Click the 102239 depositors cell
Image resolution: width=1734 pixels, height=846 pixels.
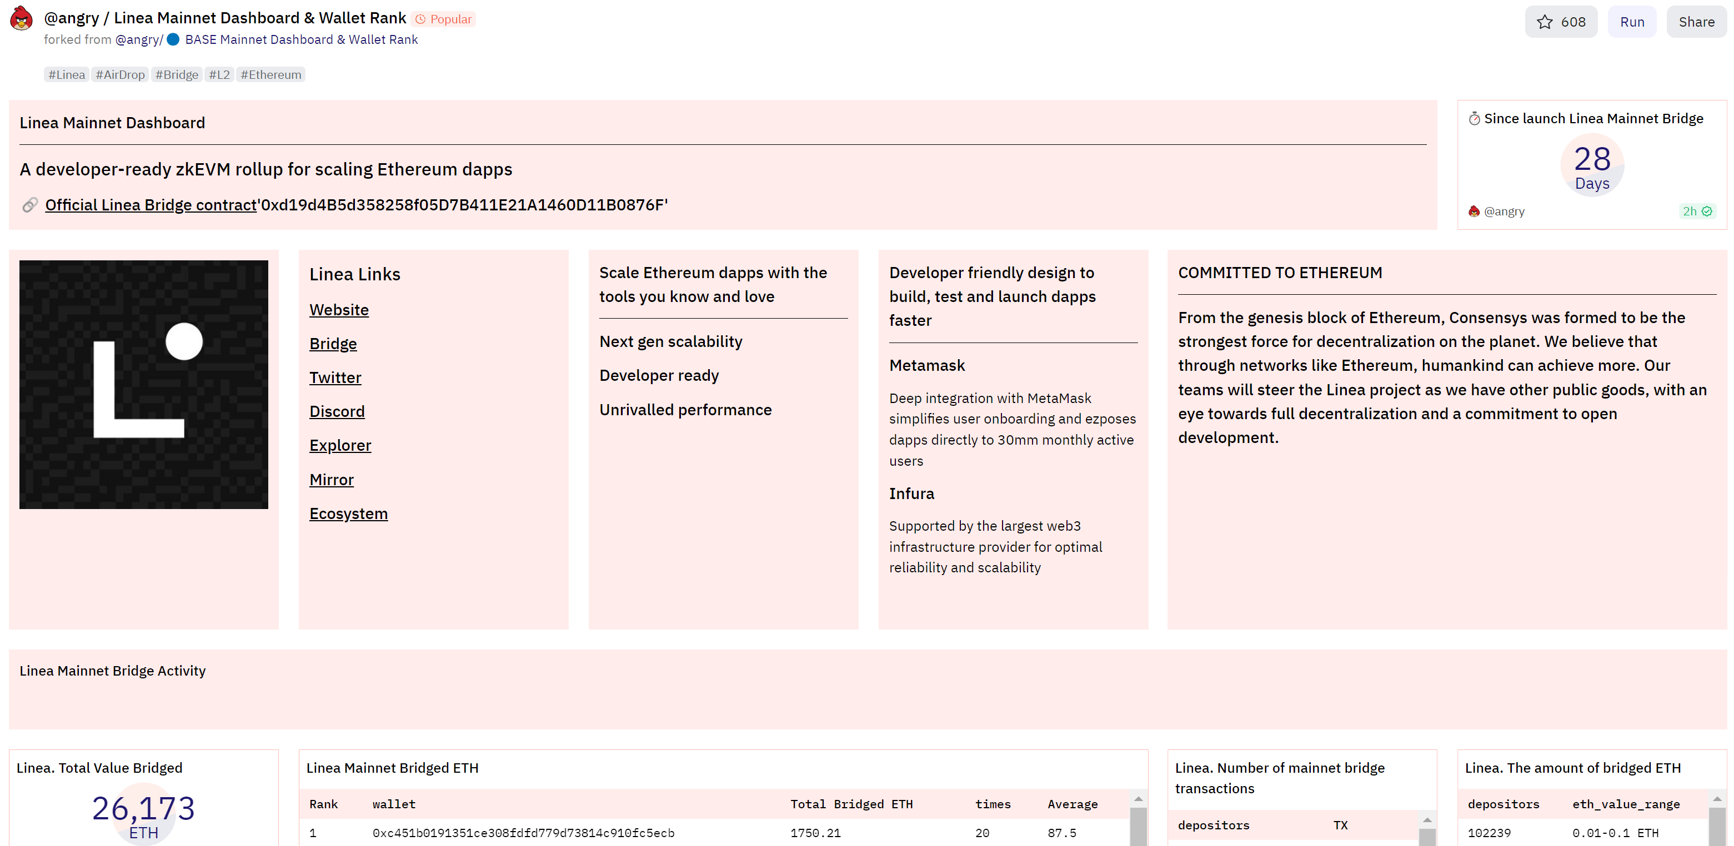pyautogui.click(x=1489, y=833)
